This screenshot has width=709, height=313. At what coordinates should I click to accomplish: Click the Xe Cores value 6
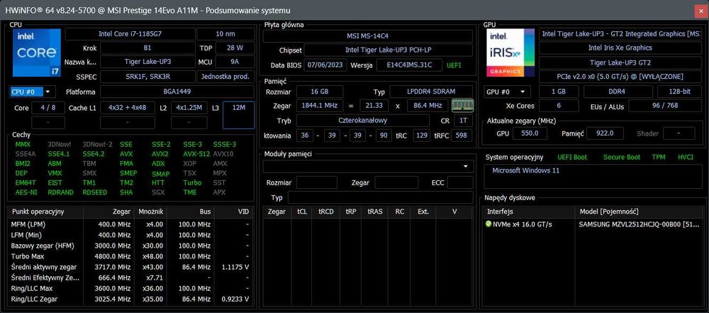[x=559, y=106]
